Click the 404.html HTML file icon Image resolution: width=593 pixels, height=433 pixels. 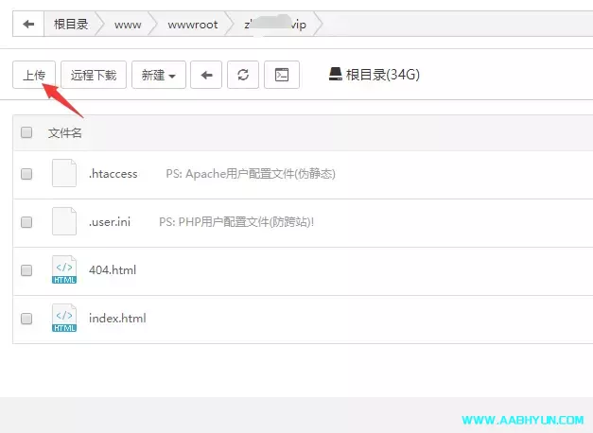pos(64,270)
